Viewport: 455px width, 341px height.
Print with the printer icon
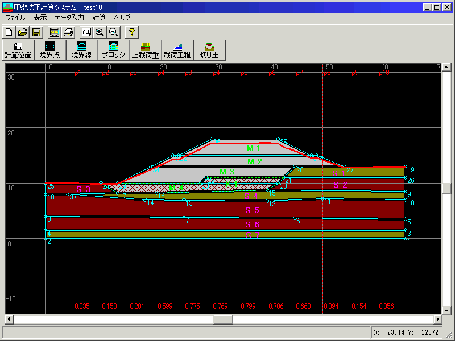68,32
